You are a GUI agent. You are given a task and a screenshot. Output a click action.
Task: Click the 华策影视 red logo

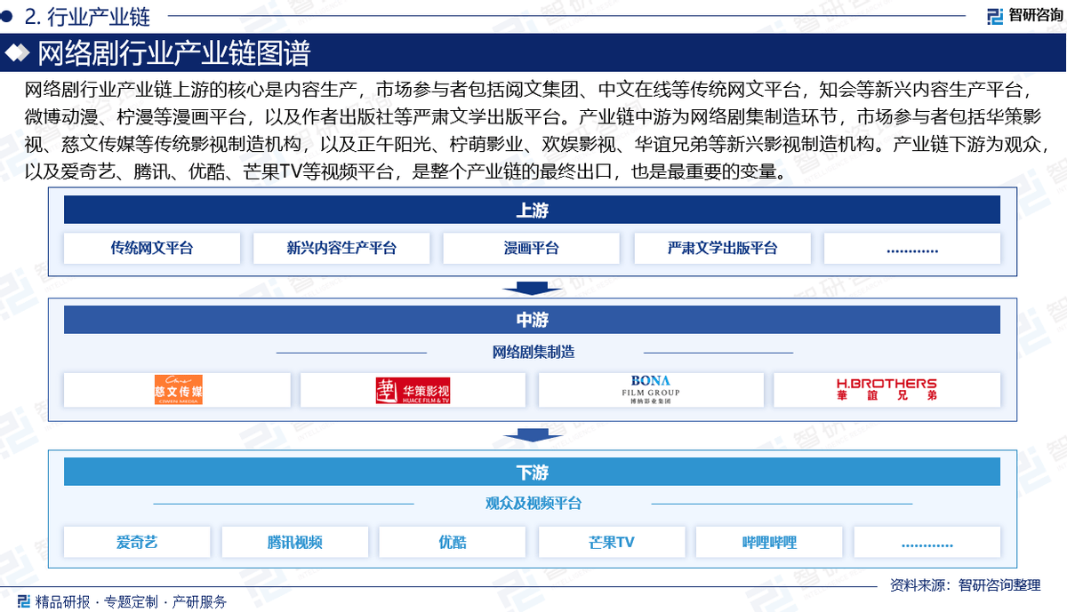tap(413, 390)
